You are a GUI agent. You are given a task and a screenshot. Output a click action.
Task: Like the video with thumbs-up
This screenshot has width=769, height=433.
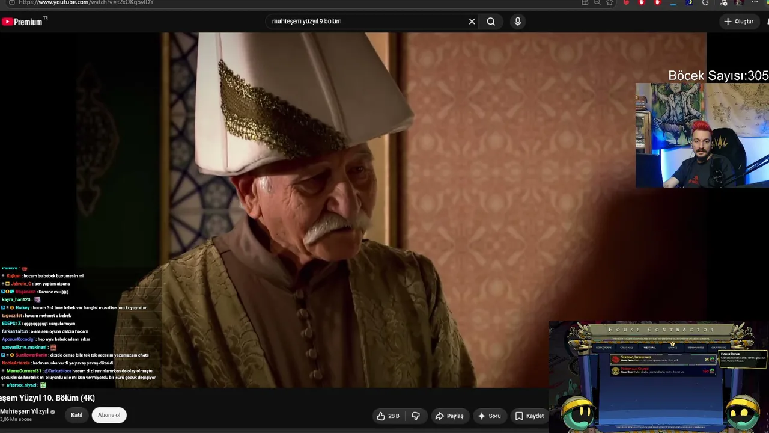pos(388,416)
